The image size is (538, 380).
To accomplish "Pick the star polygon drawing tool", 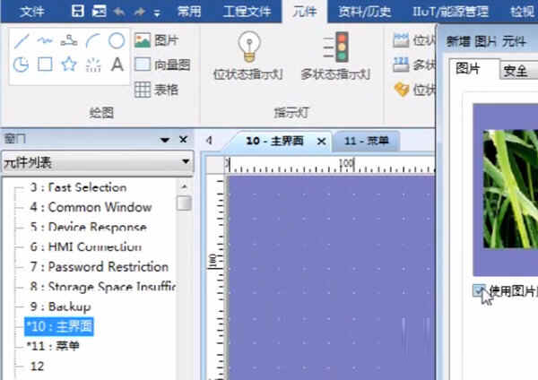I will coord(69,64).
